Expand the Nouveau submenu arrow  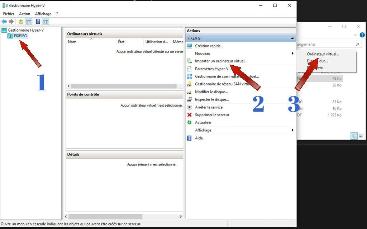(x=292, y=53)
